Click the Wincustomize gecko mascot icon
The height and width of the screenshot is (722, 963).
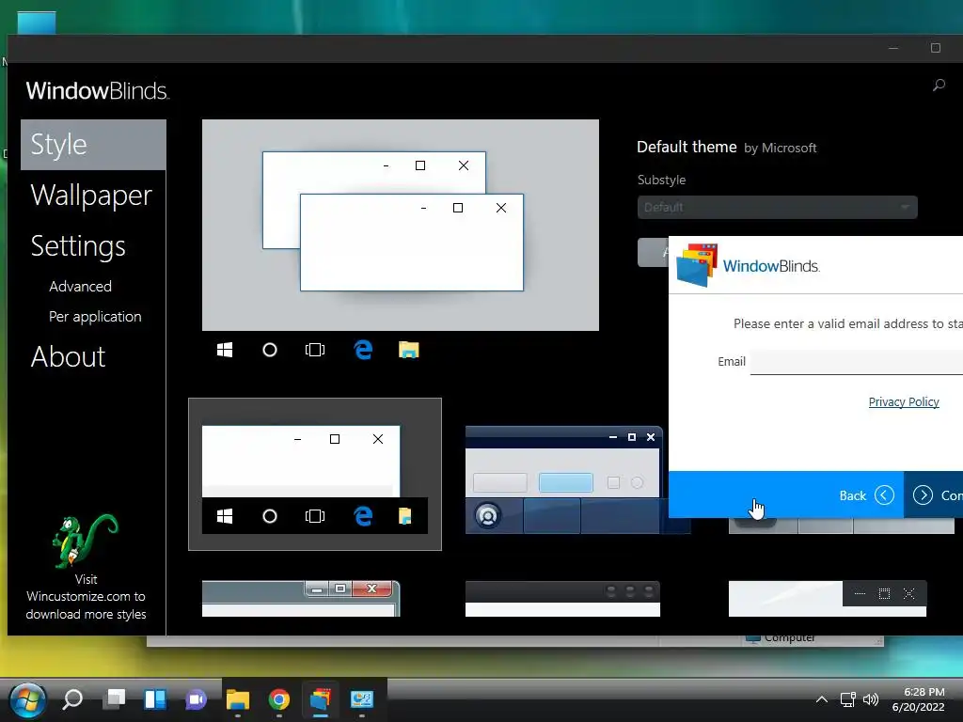(85, 541)
